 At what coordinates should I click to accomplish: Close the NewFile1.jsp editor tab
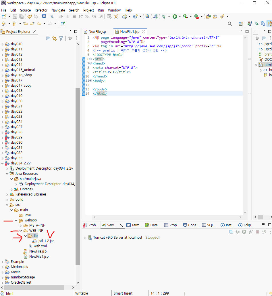tap(144, 32)
